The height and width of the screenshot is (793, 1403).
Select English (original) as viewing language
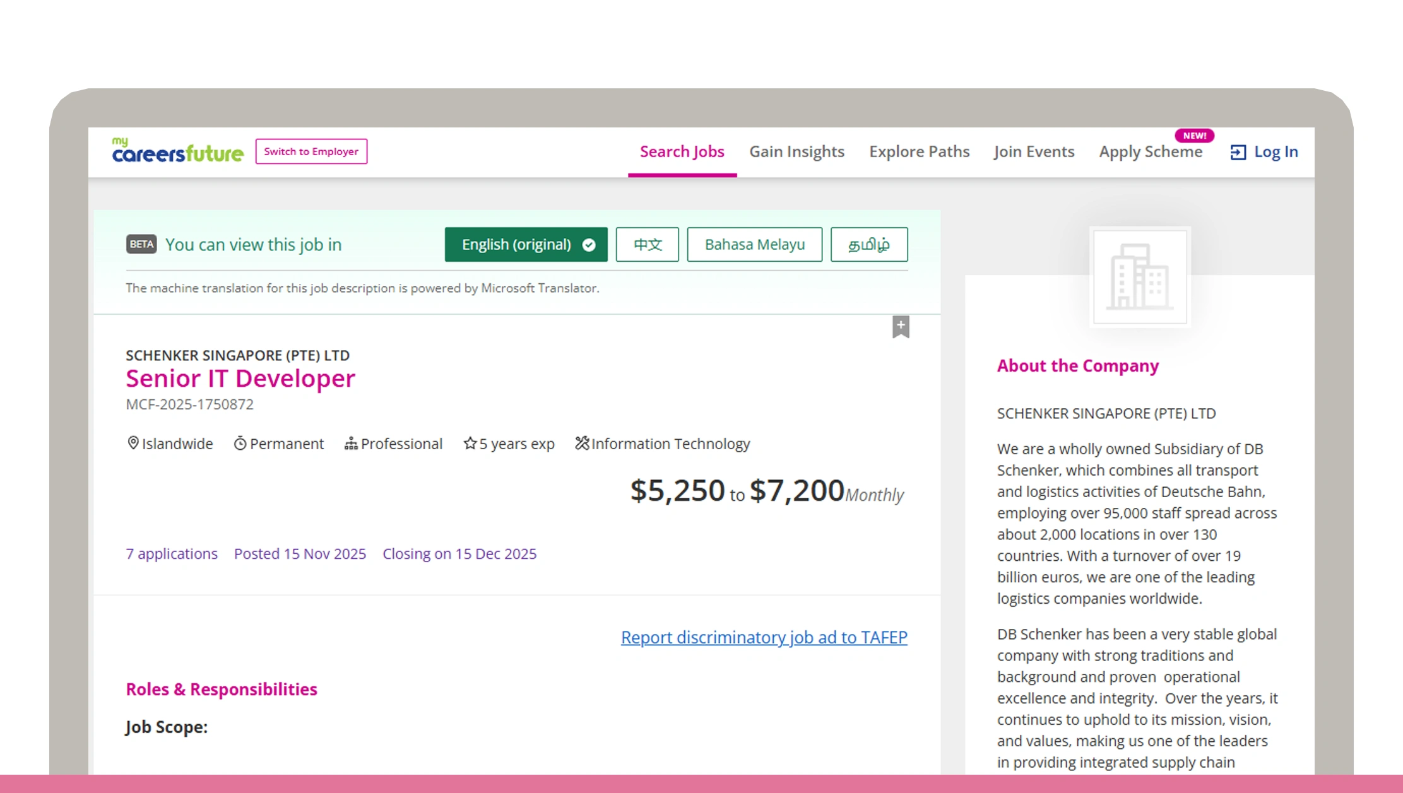526,244
